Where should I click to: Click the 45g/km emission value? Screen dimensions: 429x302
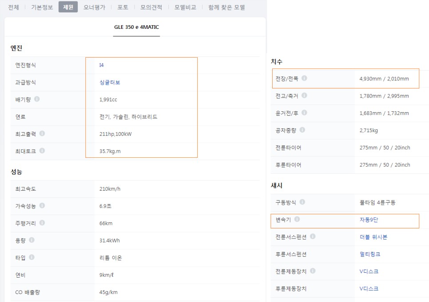click(108, 292)
